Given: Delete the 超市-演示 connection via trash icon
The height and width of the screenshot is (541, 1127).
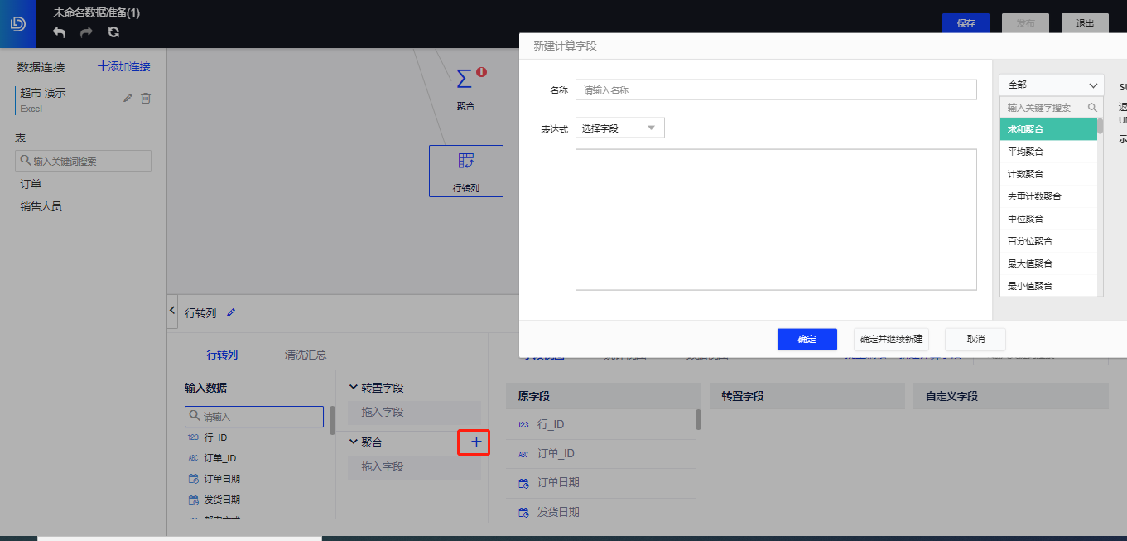Looking at the screenshot, I should [146, 98].
